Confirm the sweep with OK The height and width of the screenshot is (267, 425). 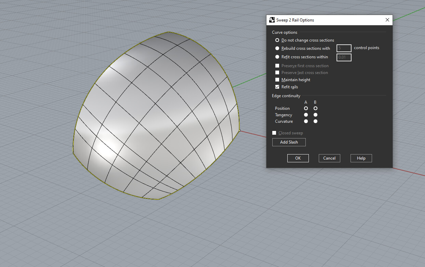click(298, 158)
